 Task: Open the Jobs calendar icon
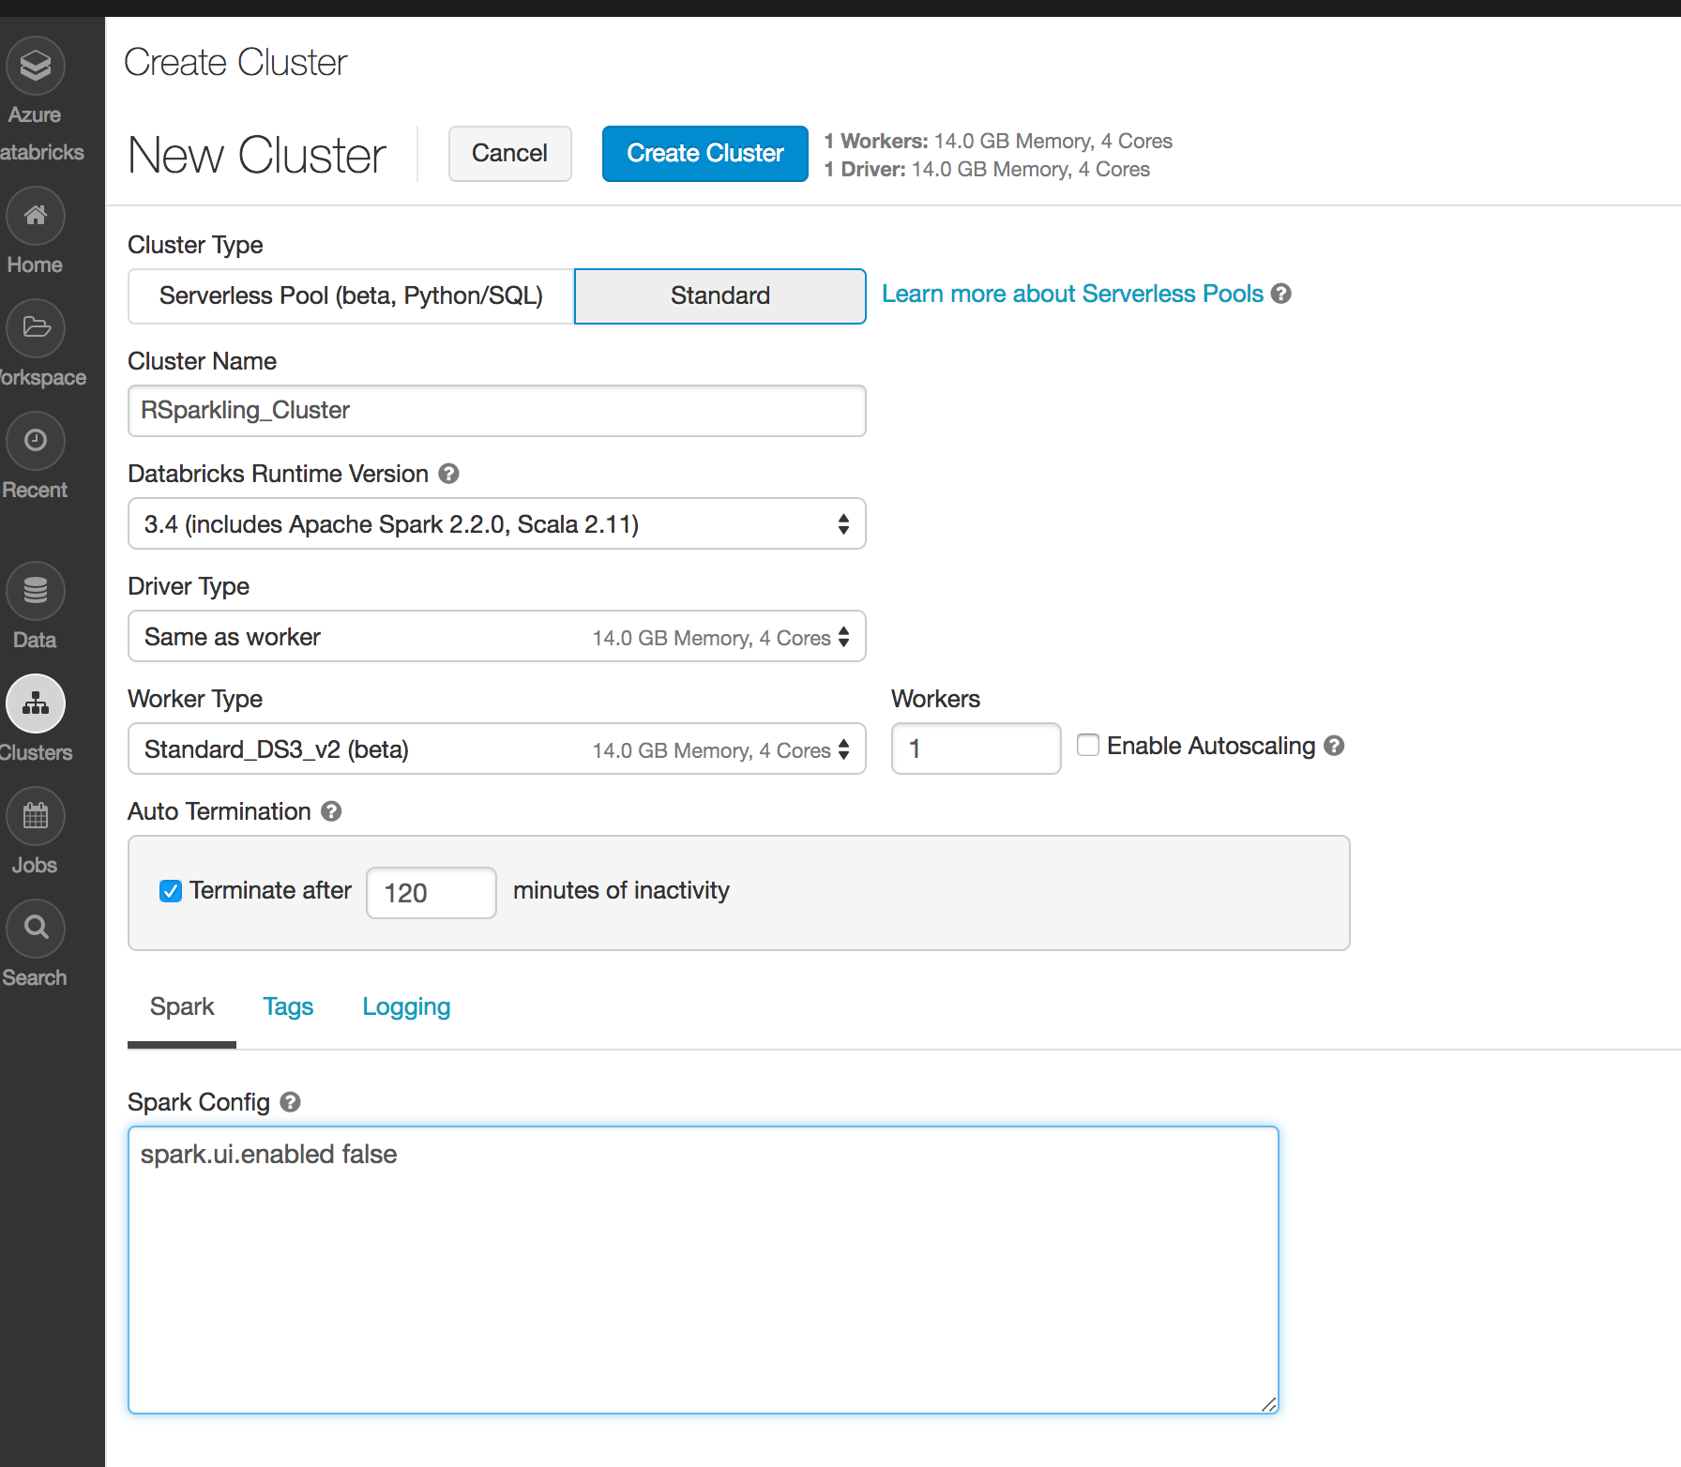coord(35,816)
